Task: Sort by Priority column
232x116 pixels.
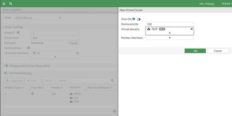Action: coord(57,87)
